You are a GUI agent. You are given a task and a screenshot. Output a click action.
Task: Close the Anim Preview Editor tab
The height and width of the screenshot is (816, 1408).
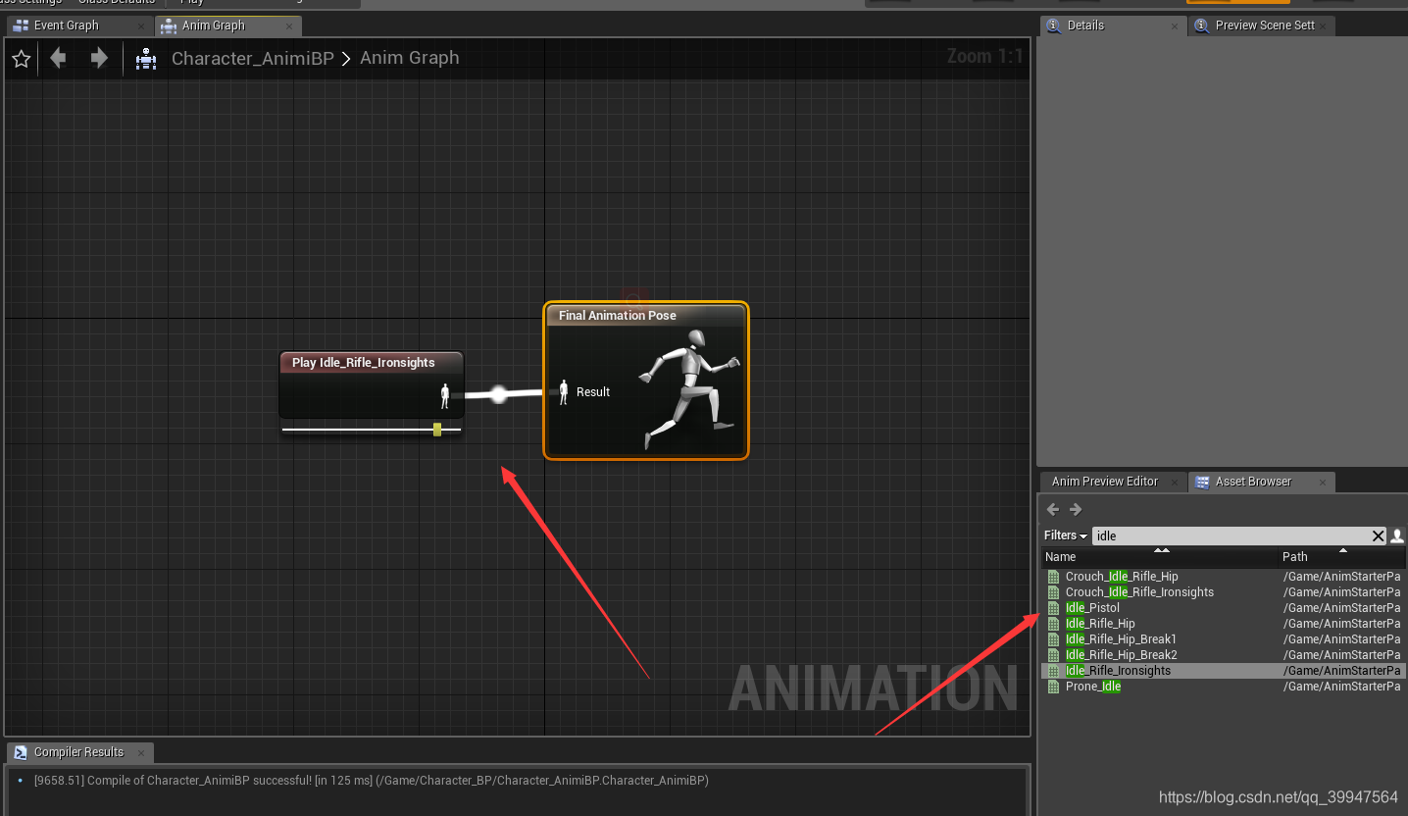pos(1175,483)
